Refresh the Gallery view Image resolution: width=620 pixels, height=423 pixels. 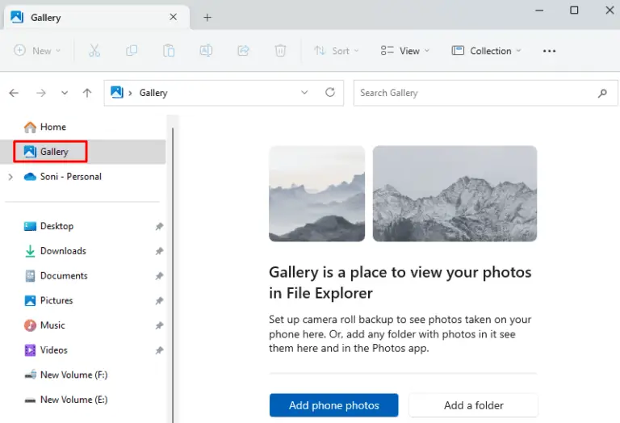coord(330,93)
